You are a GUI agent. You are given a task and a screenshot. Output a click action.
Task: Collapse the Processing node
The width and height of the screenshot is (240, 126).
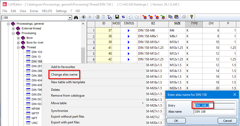[x=13, y=33]
